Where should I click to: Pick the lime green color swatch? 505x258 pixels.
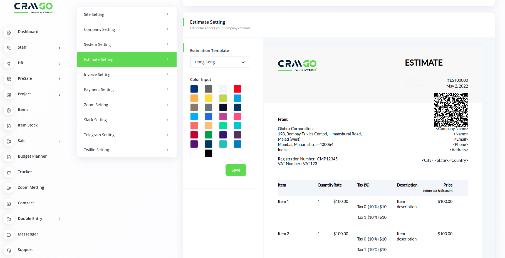[223, 98]
